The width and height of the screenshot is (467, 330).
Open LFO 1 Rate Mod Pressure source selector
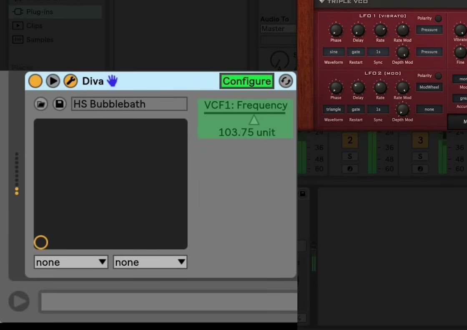[x=429, y=30]
